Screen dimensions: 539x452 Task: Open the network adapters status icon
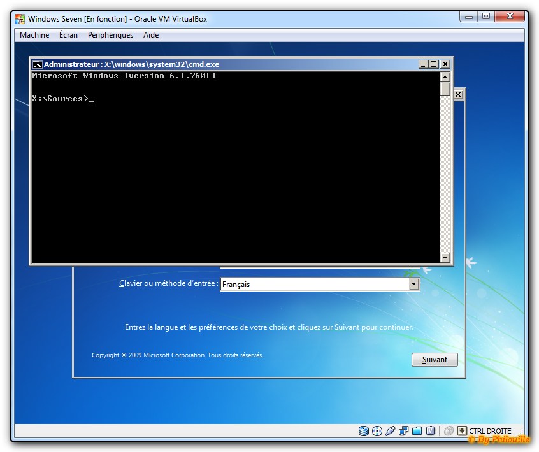(404, 431)
